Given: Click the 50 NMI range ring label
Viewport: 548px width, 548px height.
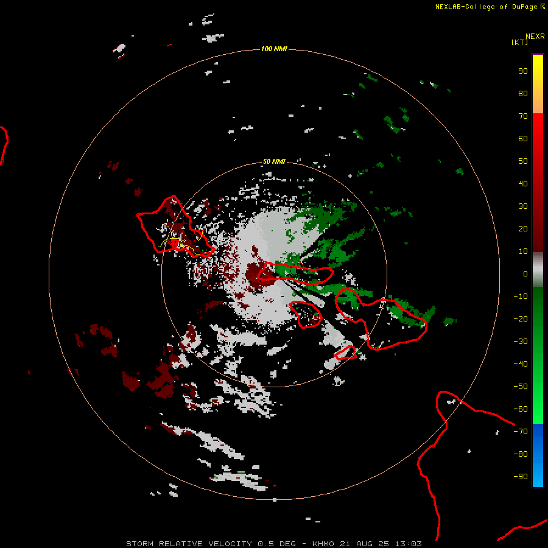Looking at the screenshot, I should [x=274, y=161].
